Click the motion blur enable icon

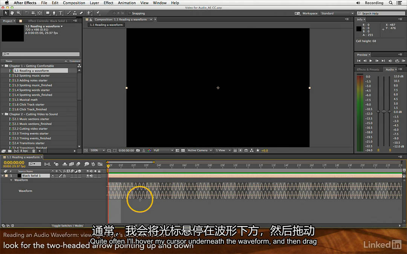click(78, 164)
